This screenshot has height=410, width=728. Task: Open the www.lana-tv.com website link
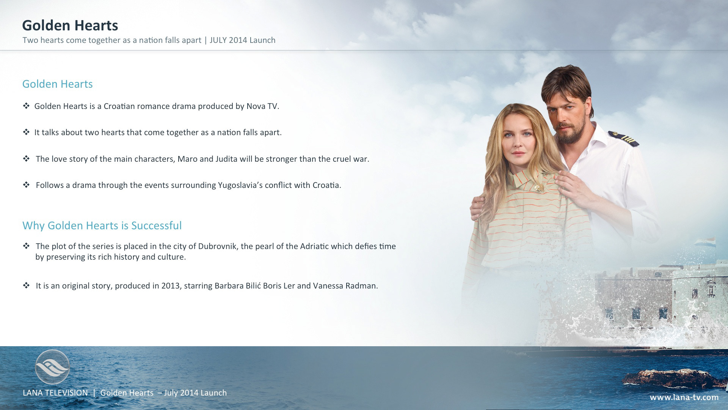tap(684, 397)
